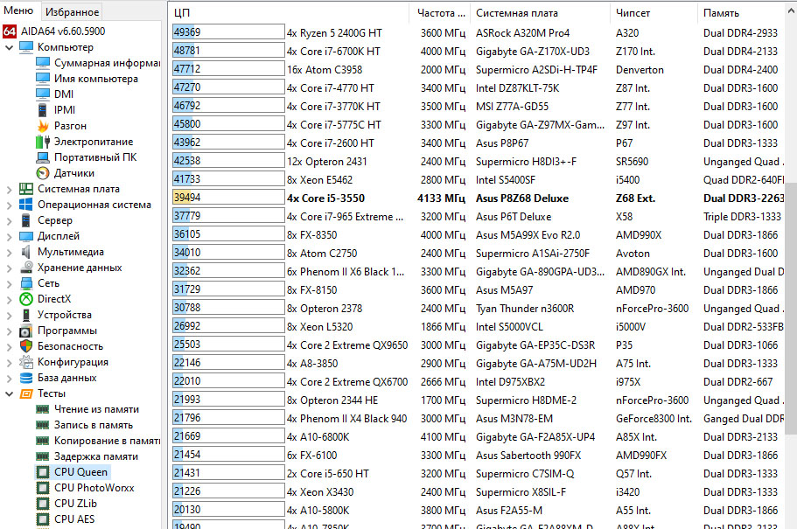Click the Разгон flame icon
Image resolution: width=797 pixels, height=529 pixels.
pos(43,126)
